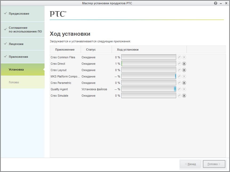Click the MKS Platform Components progress bar
230x172 pixels.
point(149,76)
